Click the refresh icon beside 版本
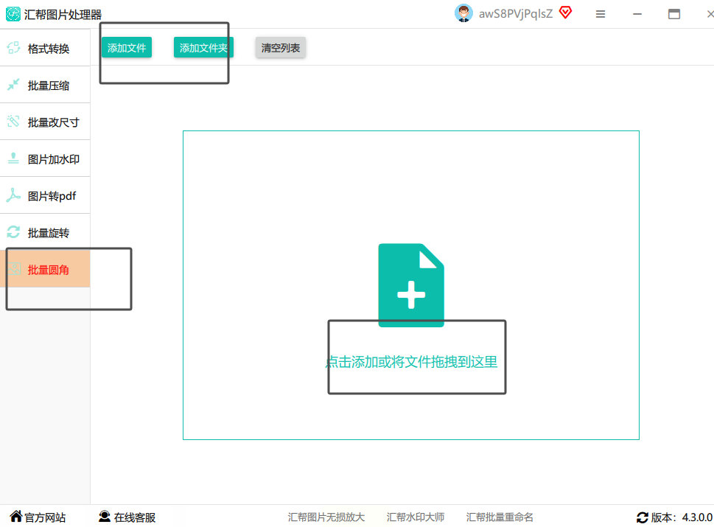 [642, 517]
